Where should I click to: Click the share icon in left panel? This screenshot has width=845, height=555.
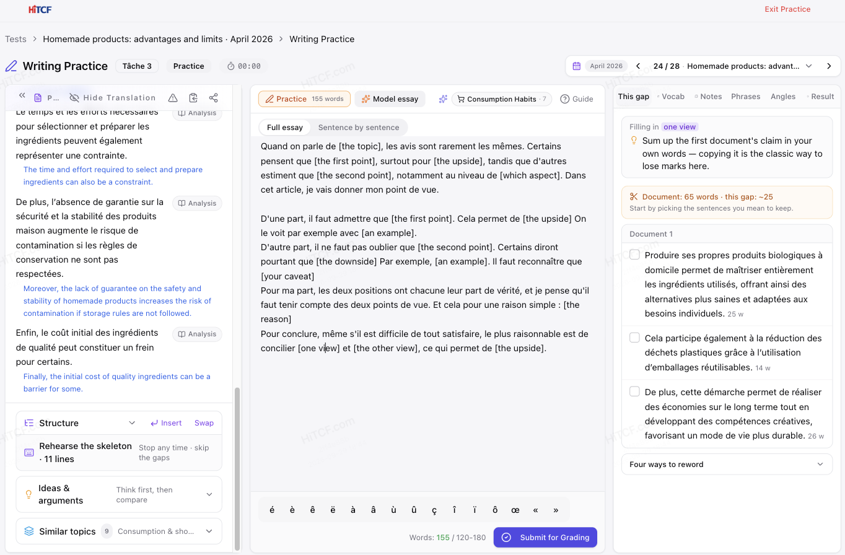click(x=214, y=98)
